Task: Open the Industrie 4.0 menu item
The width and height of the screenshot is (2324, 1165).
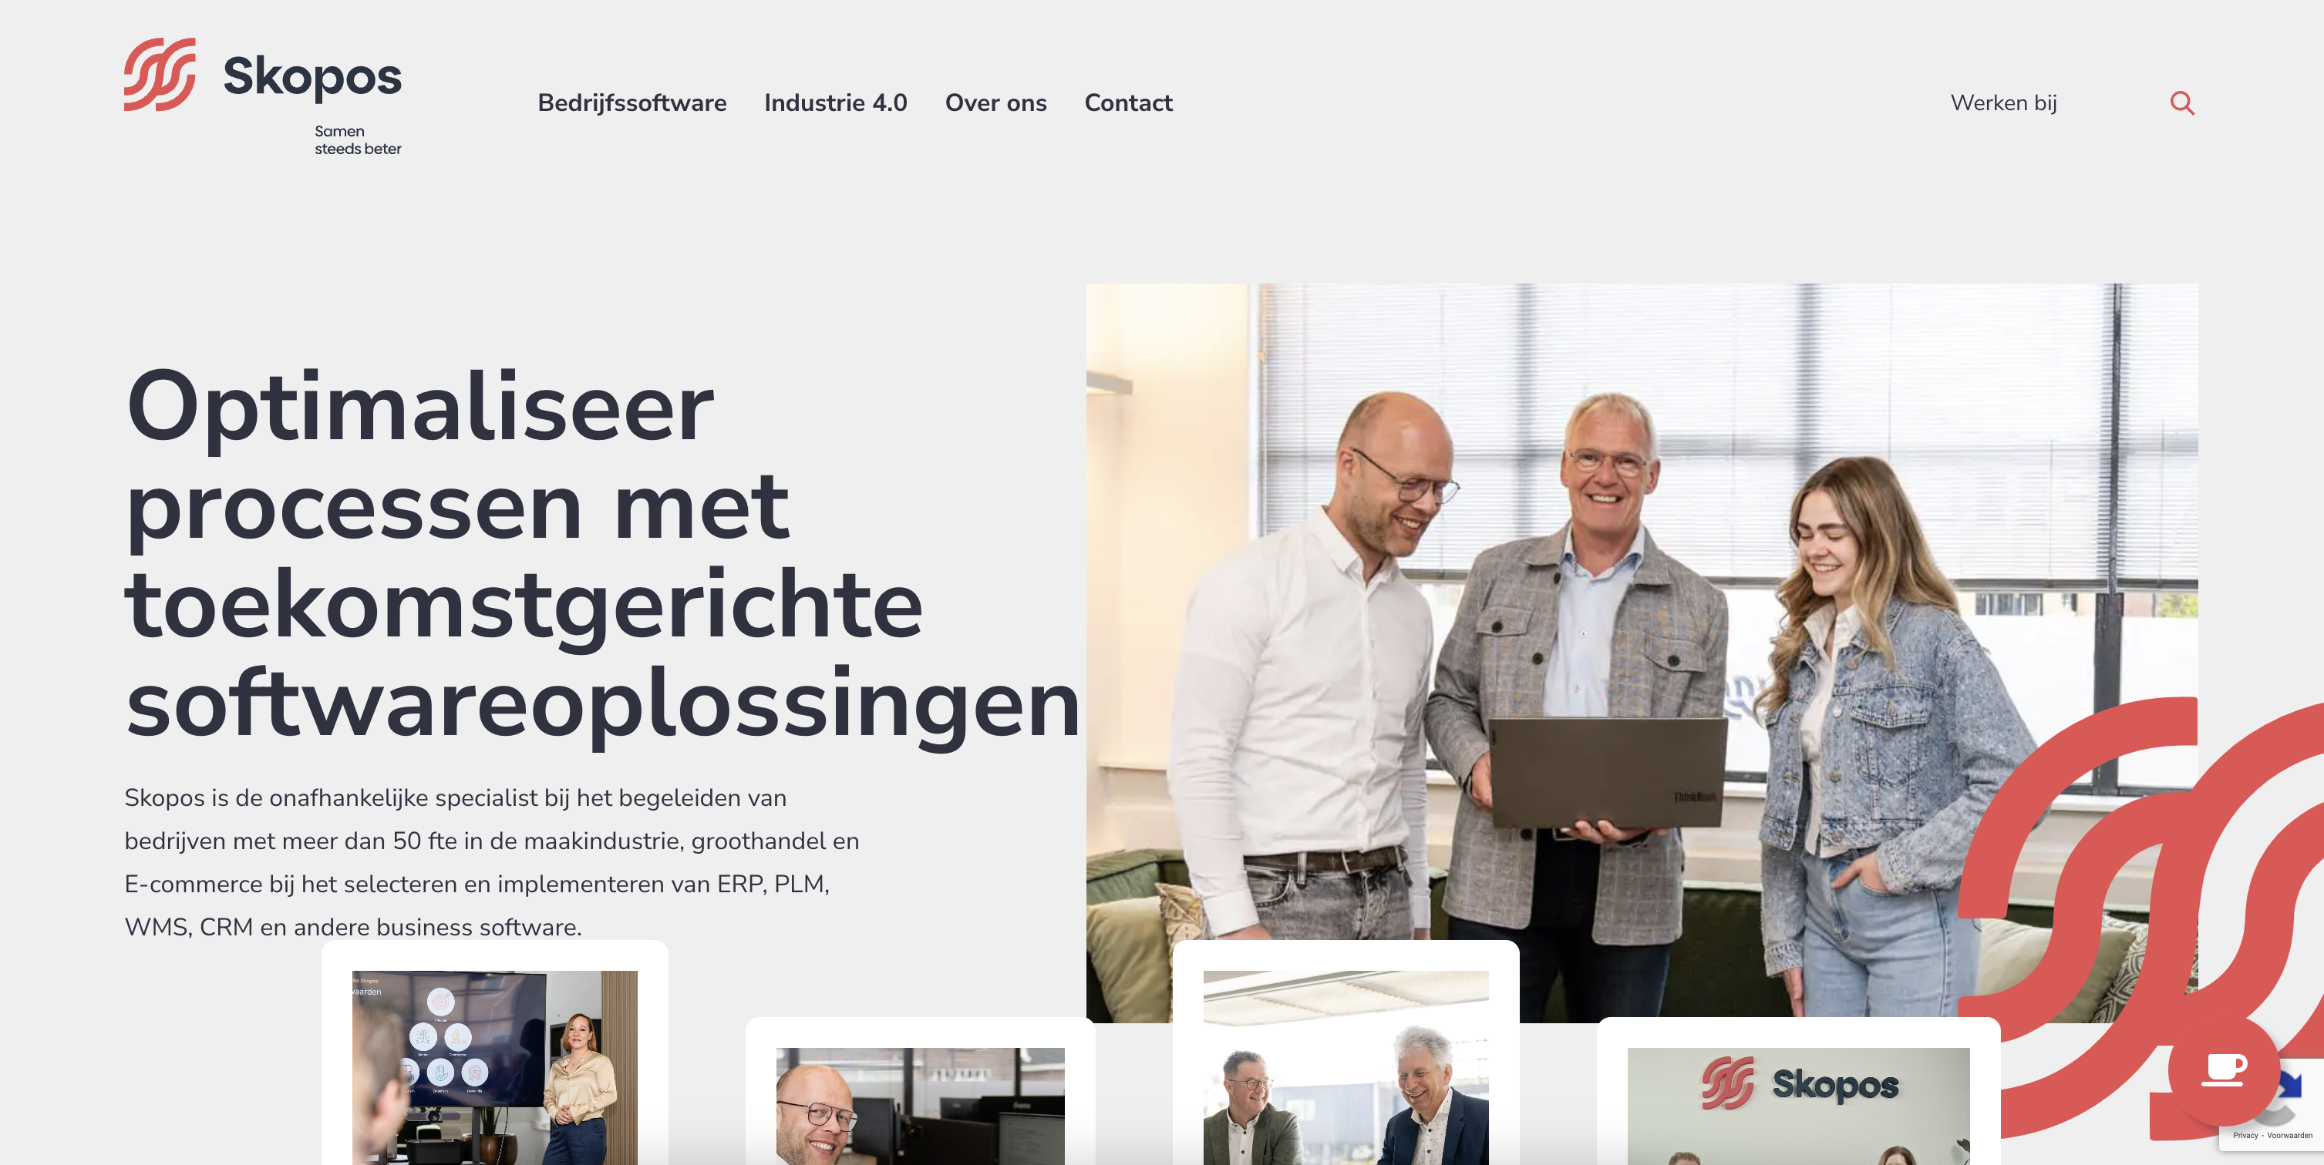Action: pyautogui.click(x=836, y=101)
